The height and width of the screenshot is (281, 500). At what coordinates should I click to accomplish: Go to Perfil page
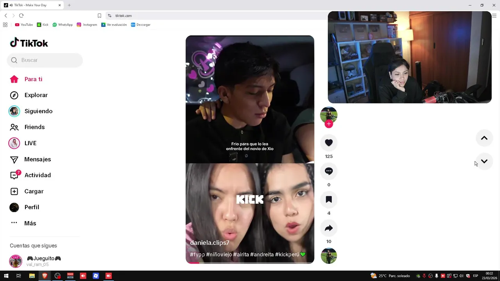(25, 207)
